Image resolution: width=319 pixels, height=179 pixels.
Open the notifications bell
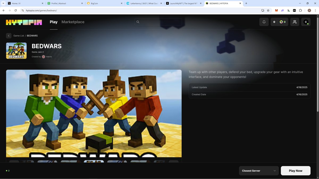[x=264, y=22]
